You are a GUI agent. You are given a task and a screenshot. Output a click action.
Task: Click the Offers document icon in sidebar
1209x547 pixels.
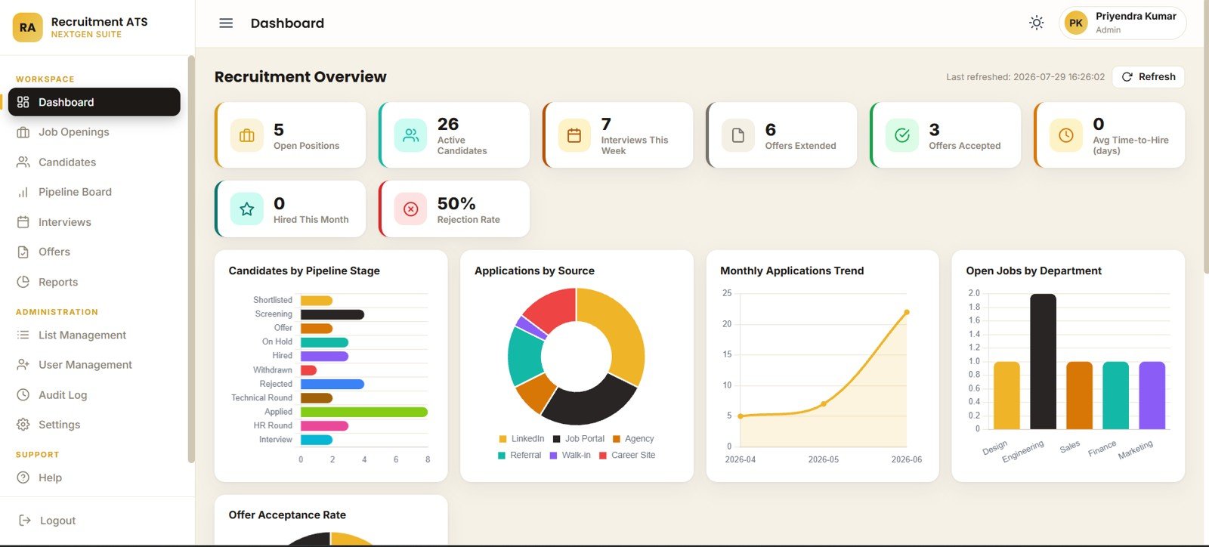pos(23,252)
